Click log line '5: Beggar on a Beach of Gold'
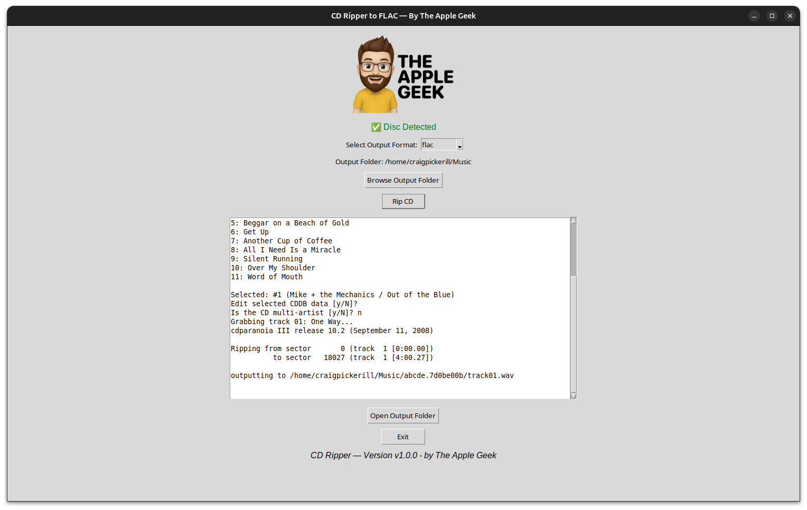 click(x=290, y=223)
